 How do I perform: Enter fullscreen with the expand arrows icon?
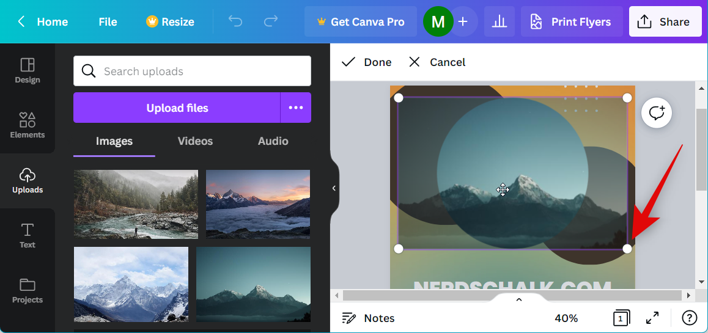click(x=652, y=318)
